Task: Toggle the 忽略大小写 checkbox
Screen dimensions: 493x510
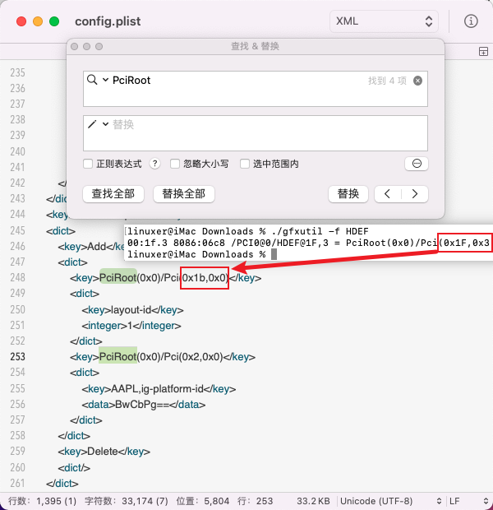Action: tap(175, 164)
